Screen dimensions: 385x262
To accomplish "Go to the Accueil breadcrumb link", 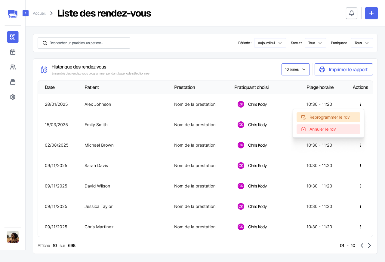I will (39, 13).
